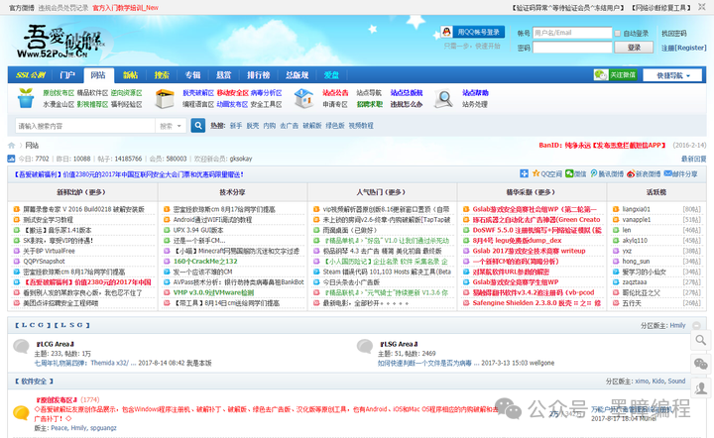Click the home icon in the breadcrumb
Viewport: 714px width, 438px height.
tap(13, 146)
